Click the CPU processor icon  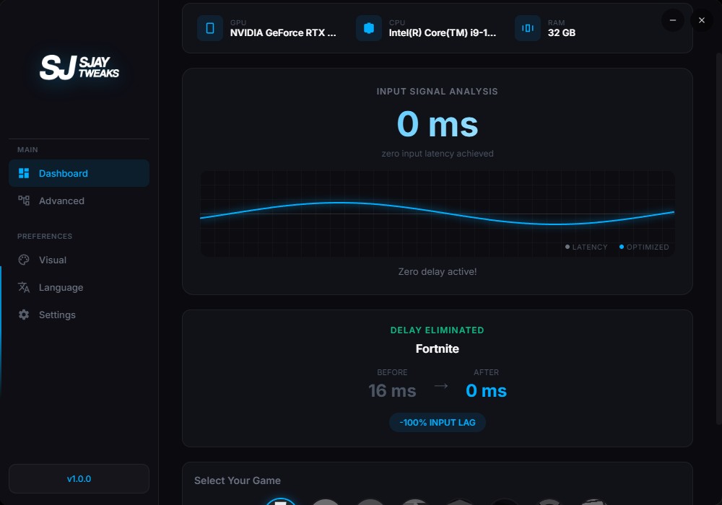click(369, 28)
